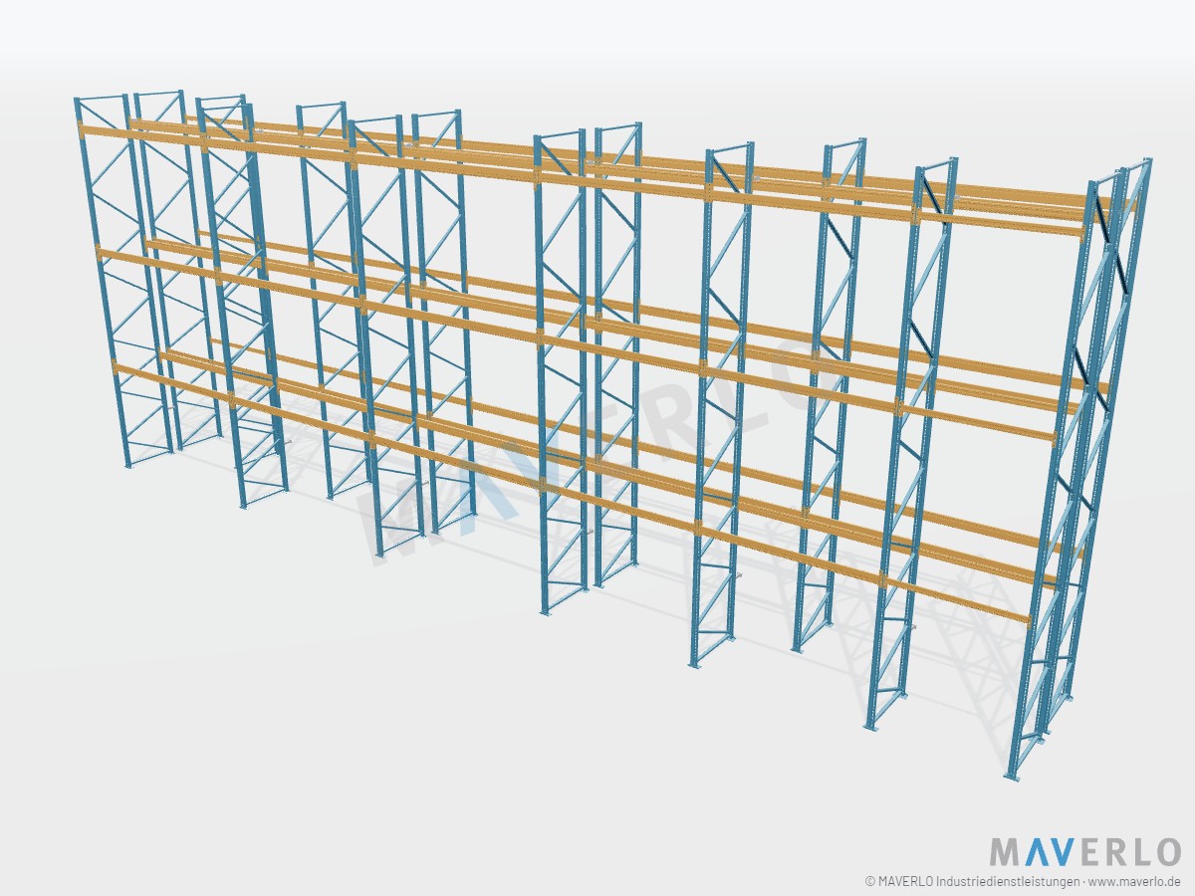The height and width of the screenshot is (896, 1195).
Task: Click the "© MAVERLO Industriedienstleistungen" copyright text
Action: [x=971, y=881]
